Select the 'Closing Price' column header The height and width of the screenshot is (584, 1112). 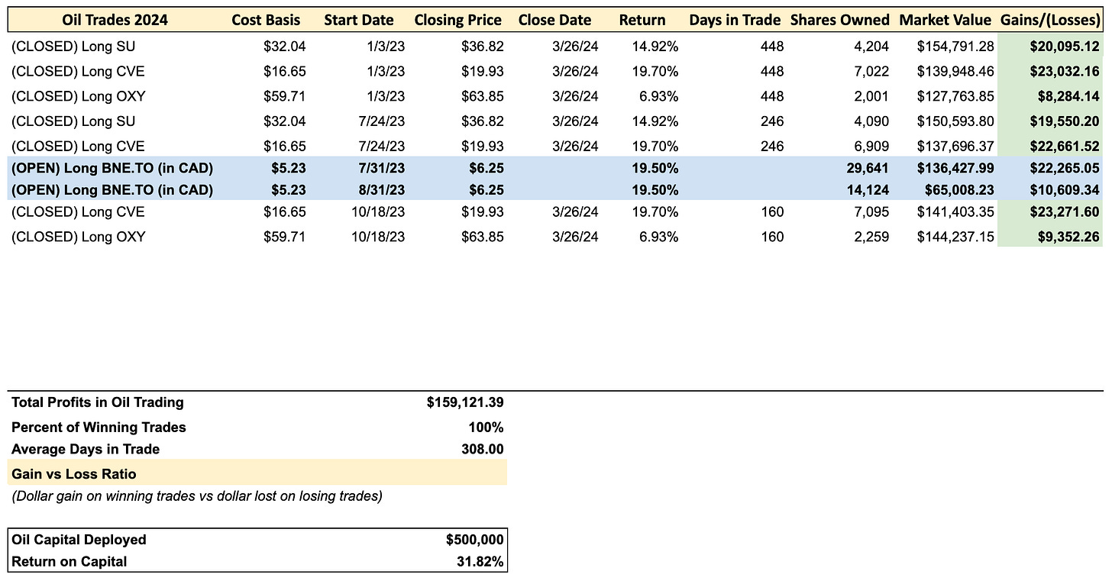(458, 20)
